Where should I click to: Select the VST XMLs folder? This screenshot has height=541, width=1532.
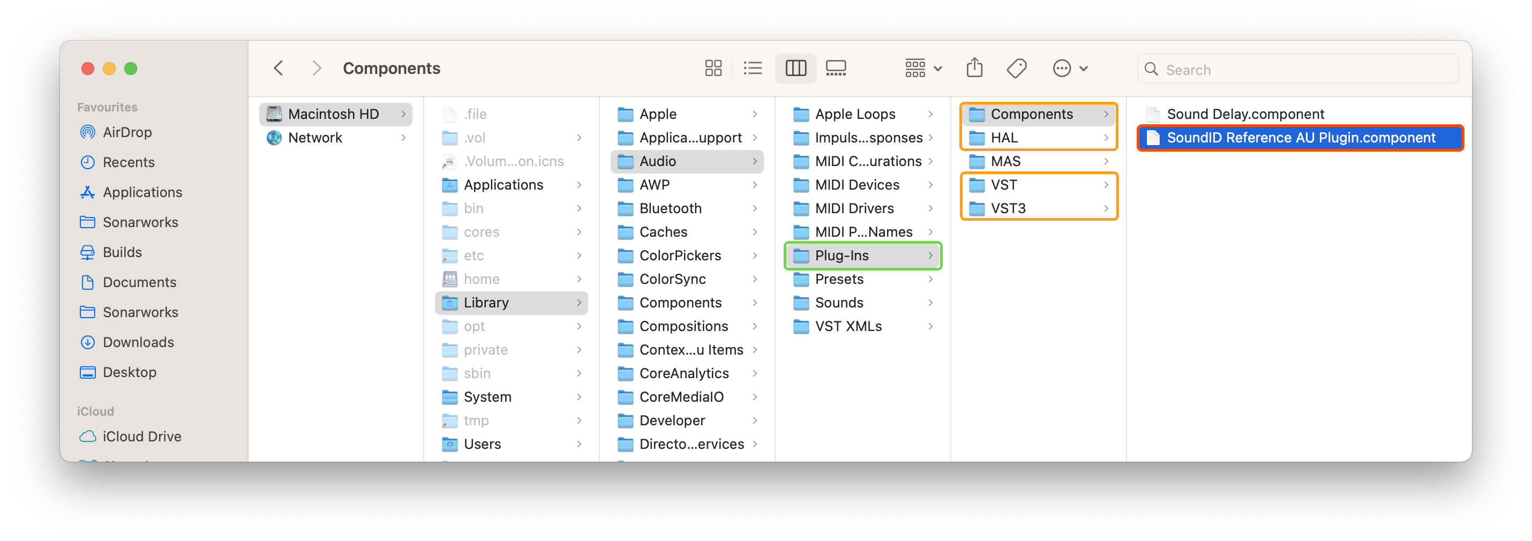pyautogui.click(x=863, y=326)
